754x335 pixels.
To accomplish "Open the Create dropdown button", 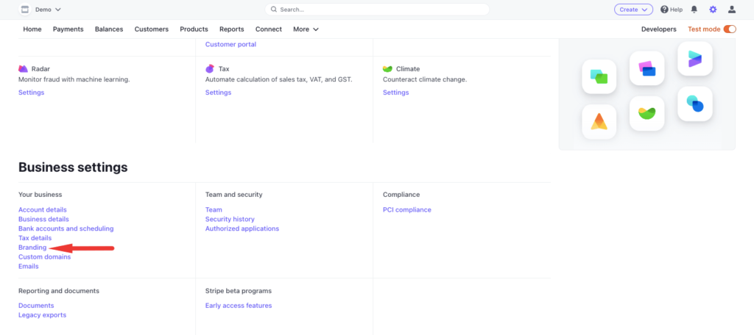I will tap(633, 10).
